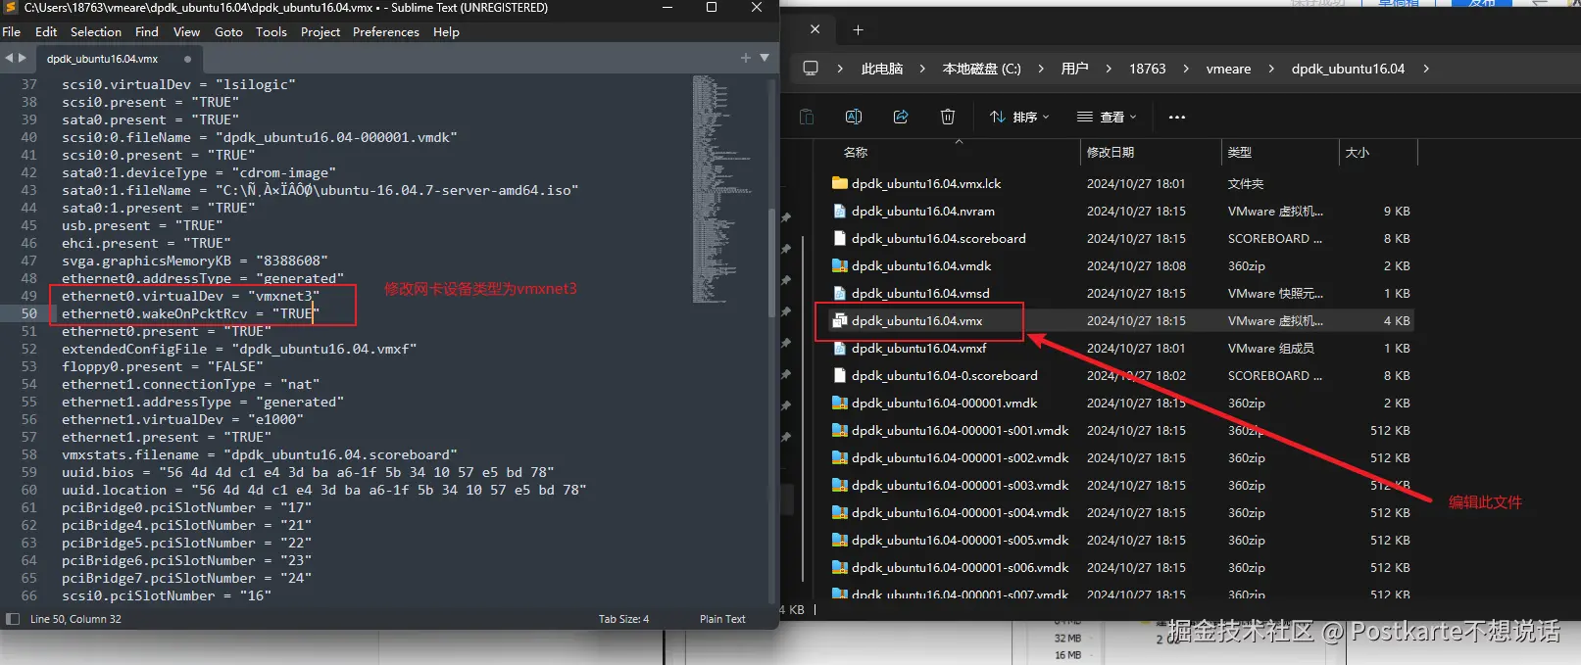The height and width of the screenshot is (665, 1581).
Task: Click the file icon of dpdk_ubuntu16.04.scoreboard
Action: pos(839,238)
